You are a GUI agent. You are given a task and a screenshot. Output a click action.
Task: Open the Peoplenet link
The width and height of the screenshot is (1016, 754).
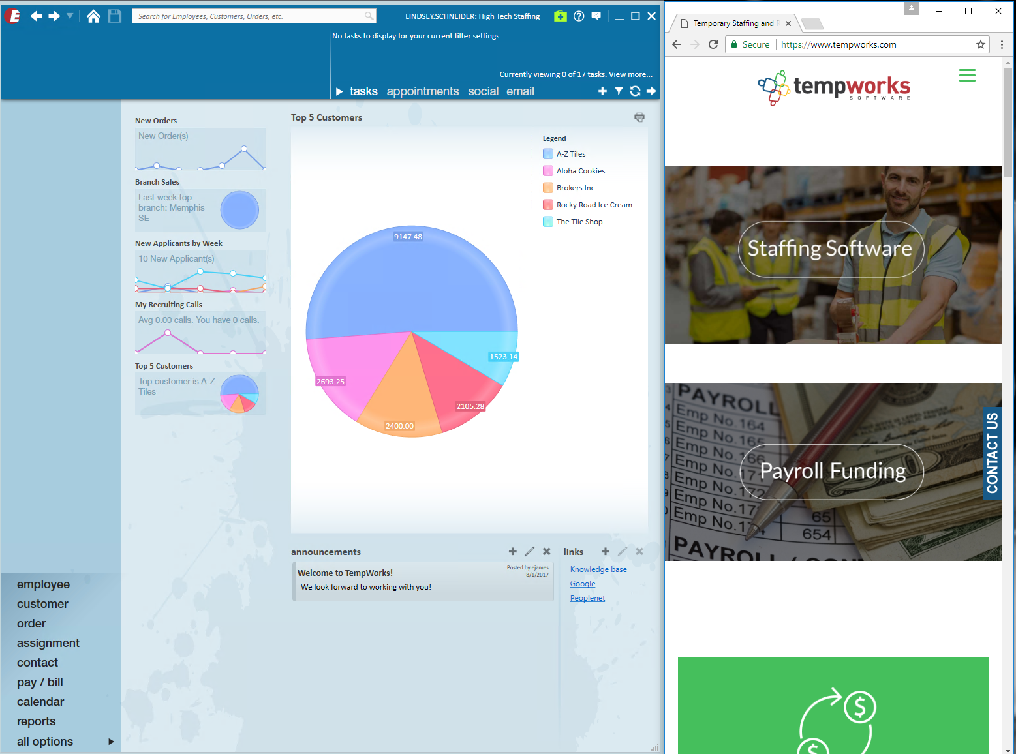587,598
